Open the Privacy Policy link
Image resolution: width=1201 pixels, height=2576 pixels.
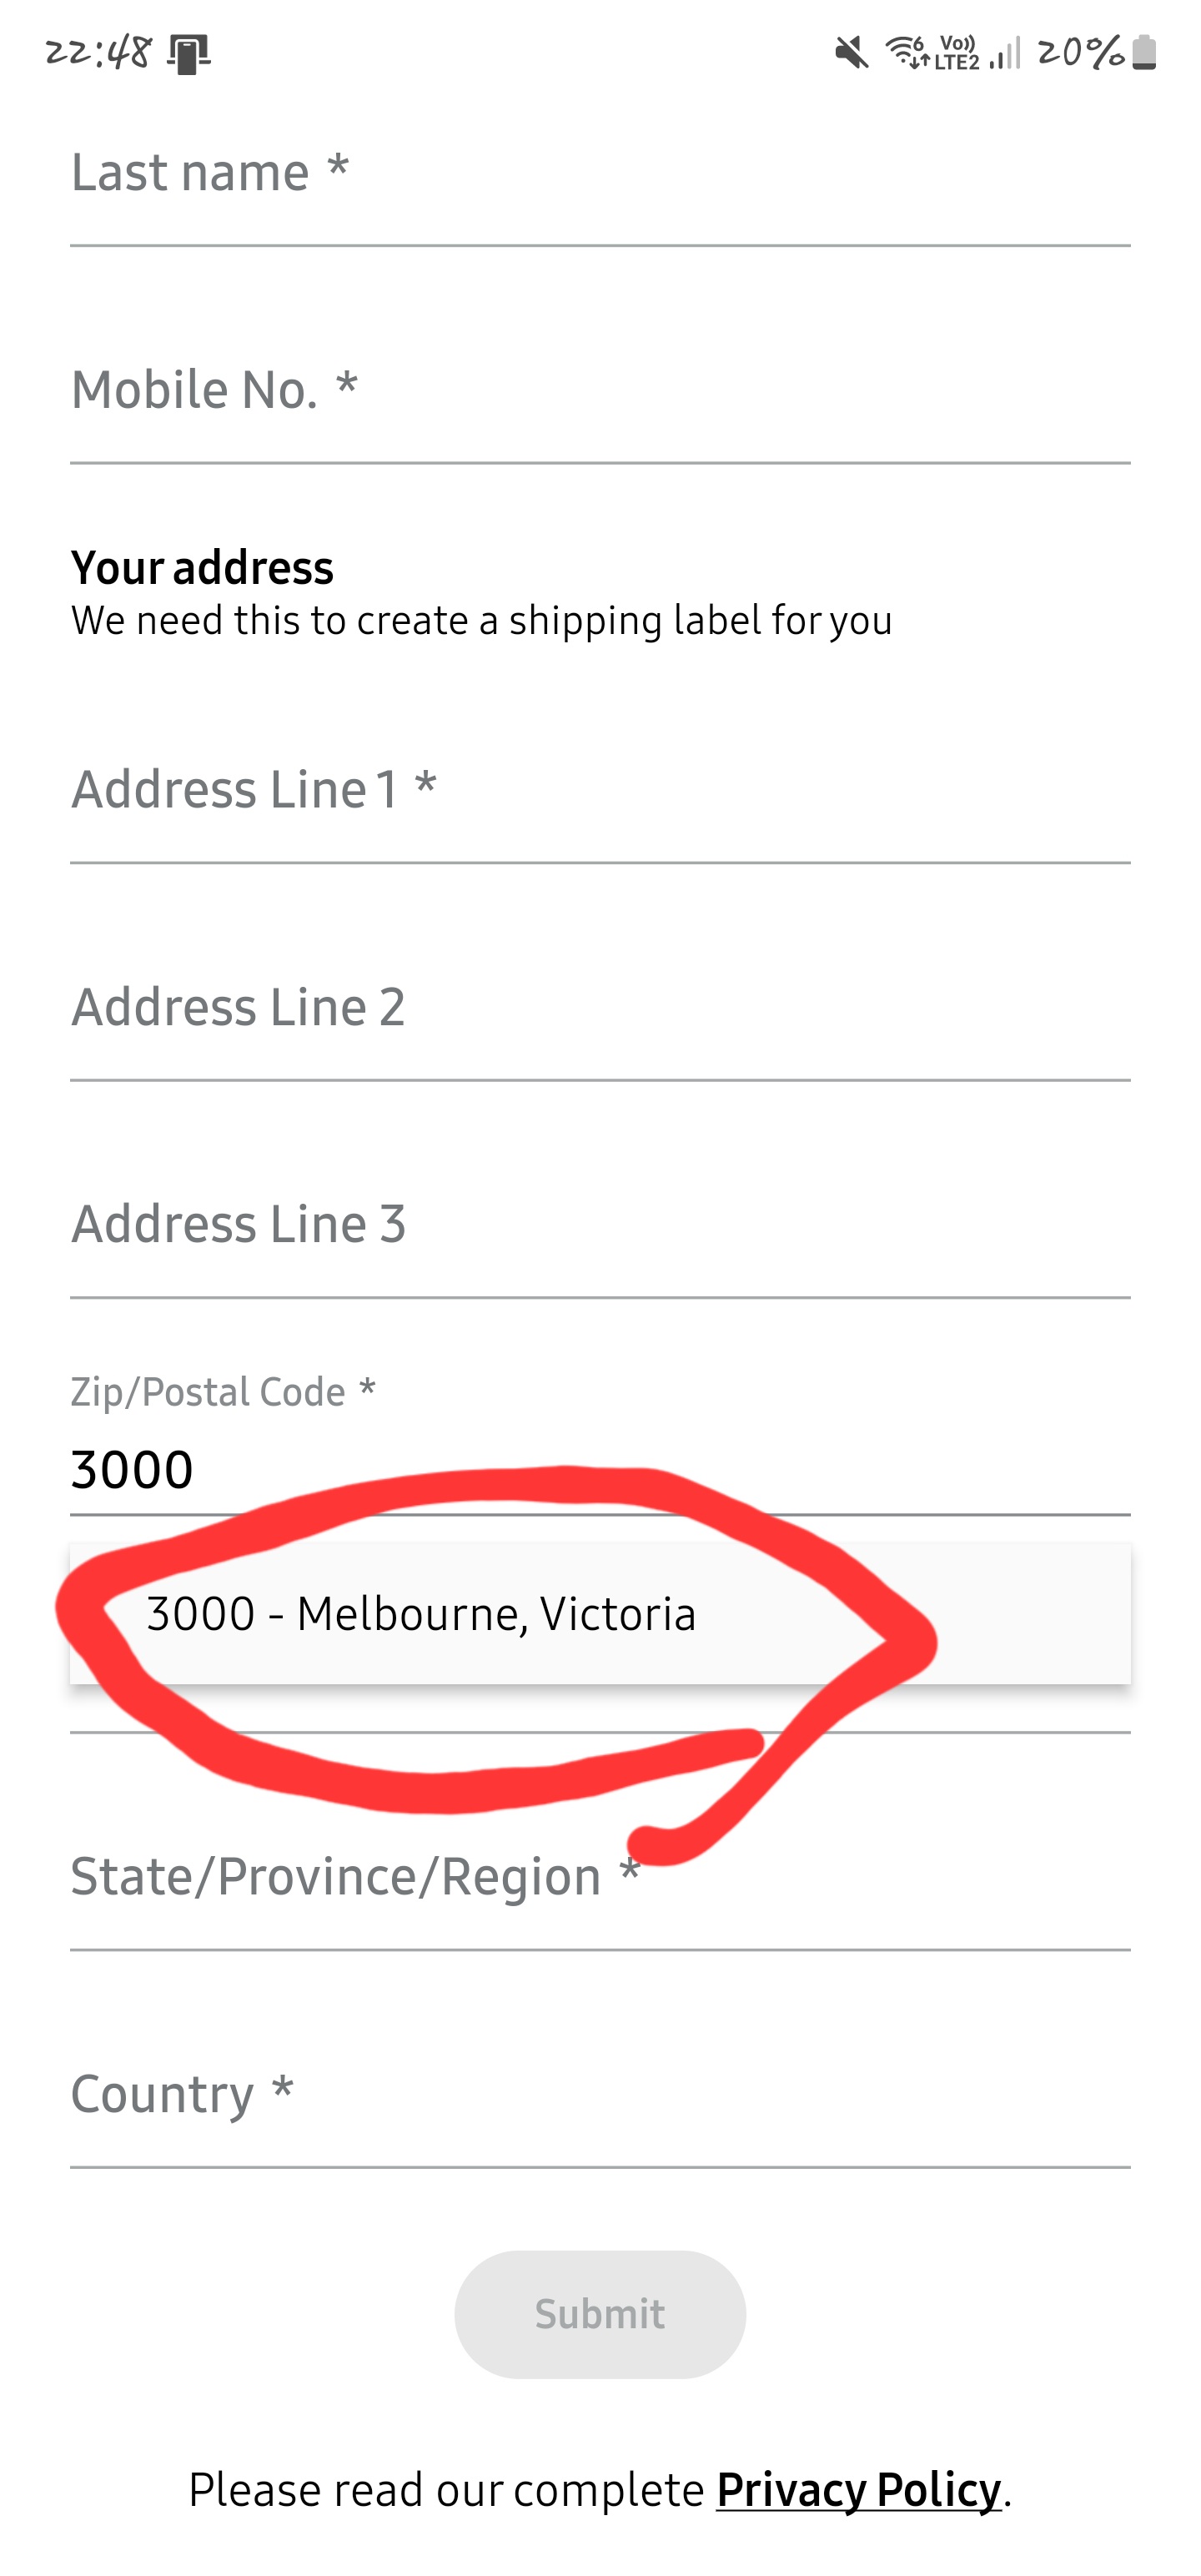click(858, 2490)
